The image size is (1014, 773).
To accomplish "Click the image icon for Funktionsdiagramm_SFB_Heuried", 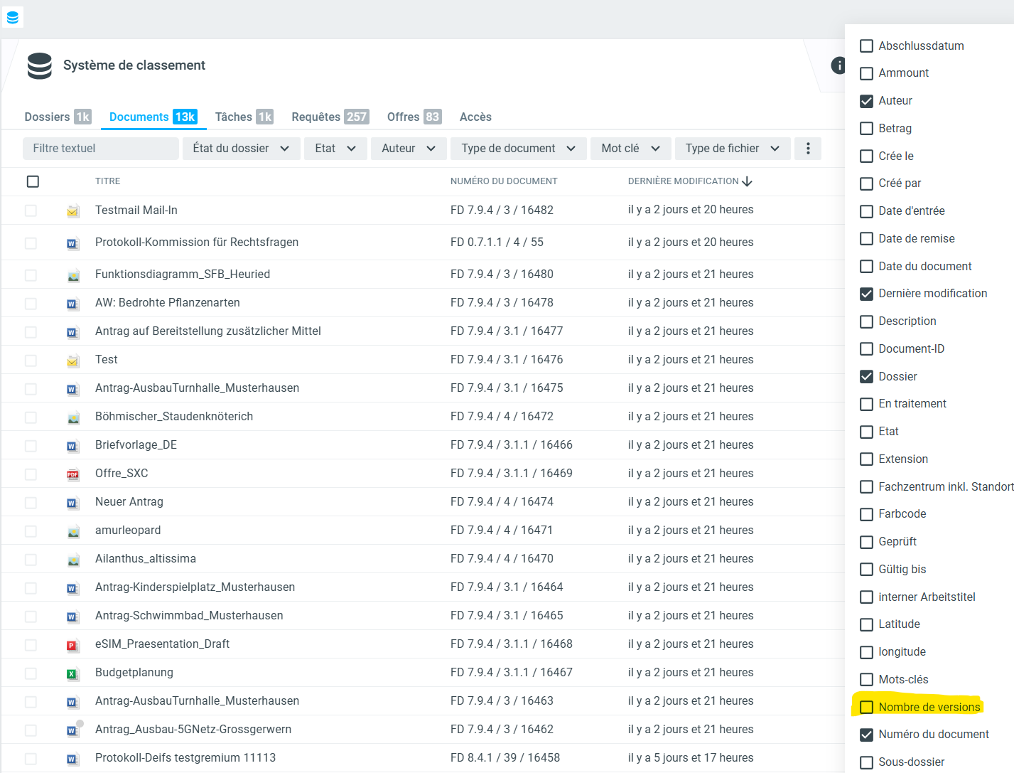I will (x=72, y=275).
